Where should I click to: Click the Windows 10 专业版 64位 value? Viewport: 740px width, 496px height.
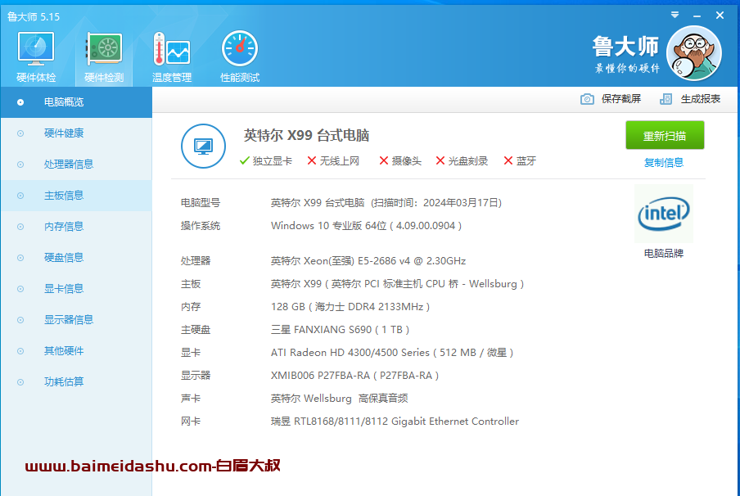click(366, 226)
